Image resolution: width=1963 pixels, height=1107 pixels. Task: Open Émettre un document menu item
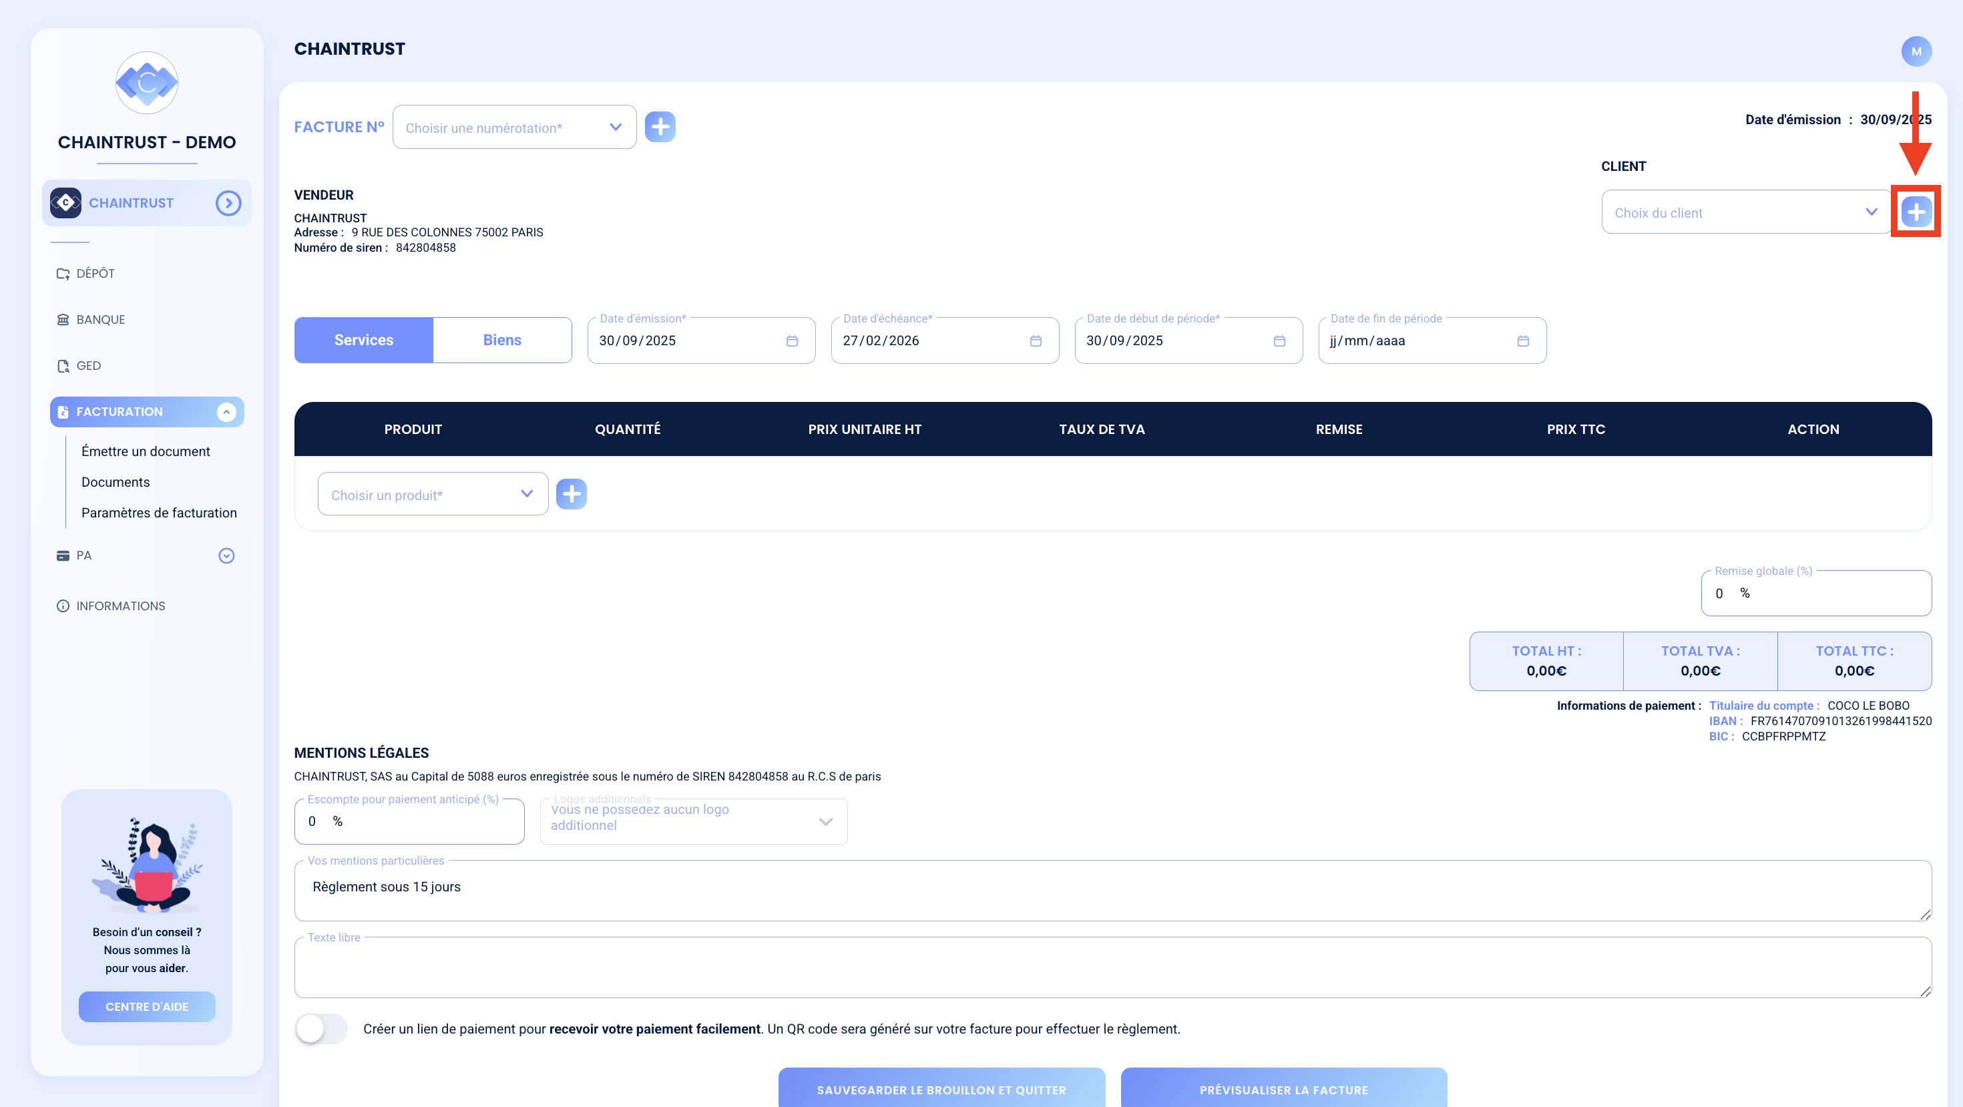coord(146,451)
